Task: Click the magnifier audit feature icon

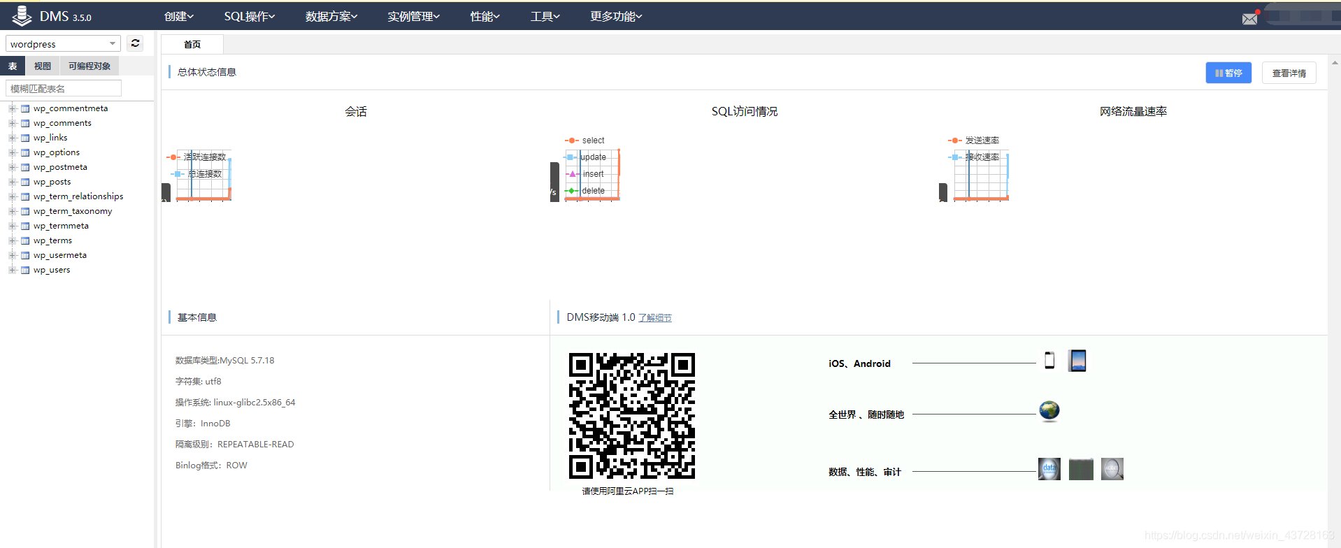Action: 1112,469
